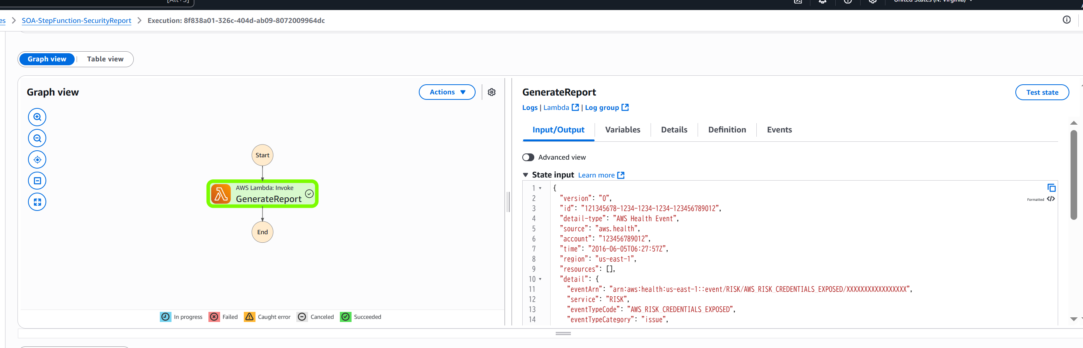Switch to Table view

coord(105,59)
